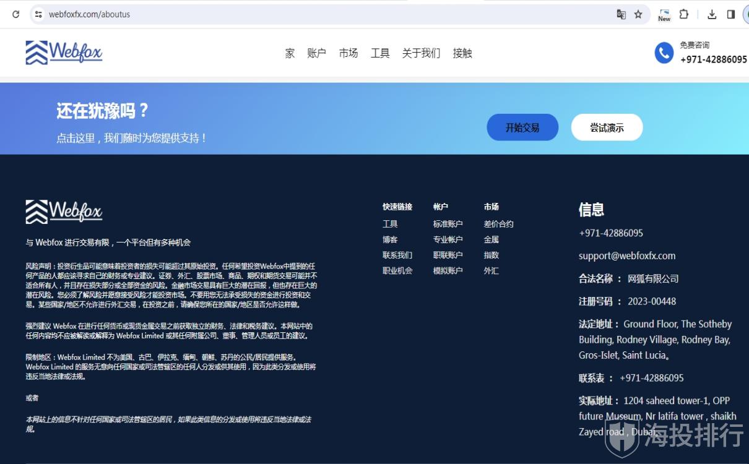Open the 市场 navigation menu item
Viewport: 749px width, 464px height.
348,53
